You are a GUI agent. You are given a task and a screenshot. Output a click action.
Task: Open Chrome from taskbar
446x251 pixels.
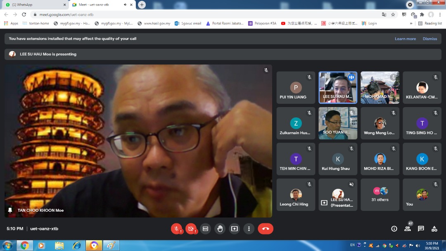click(24, 245)
